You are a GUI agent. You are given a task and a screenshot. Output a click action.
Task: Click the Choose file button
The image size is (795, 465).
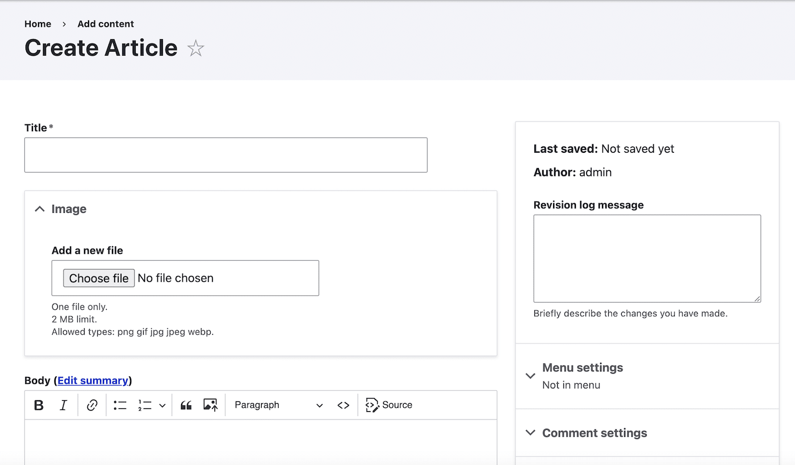coord(98,278)
